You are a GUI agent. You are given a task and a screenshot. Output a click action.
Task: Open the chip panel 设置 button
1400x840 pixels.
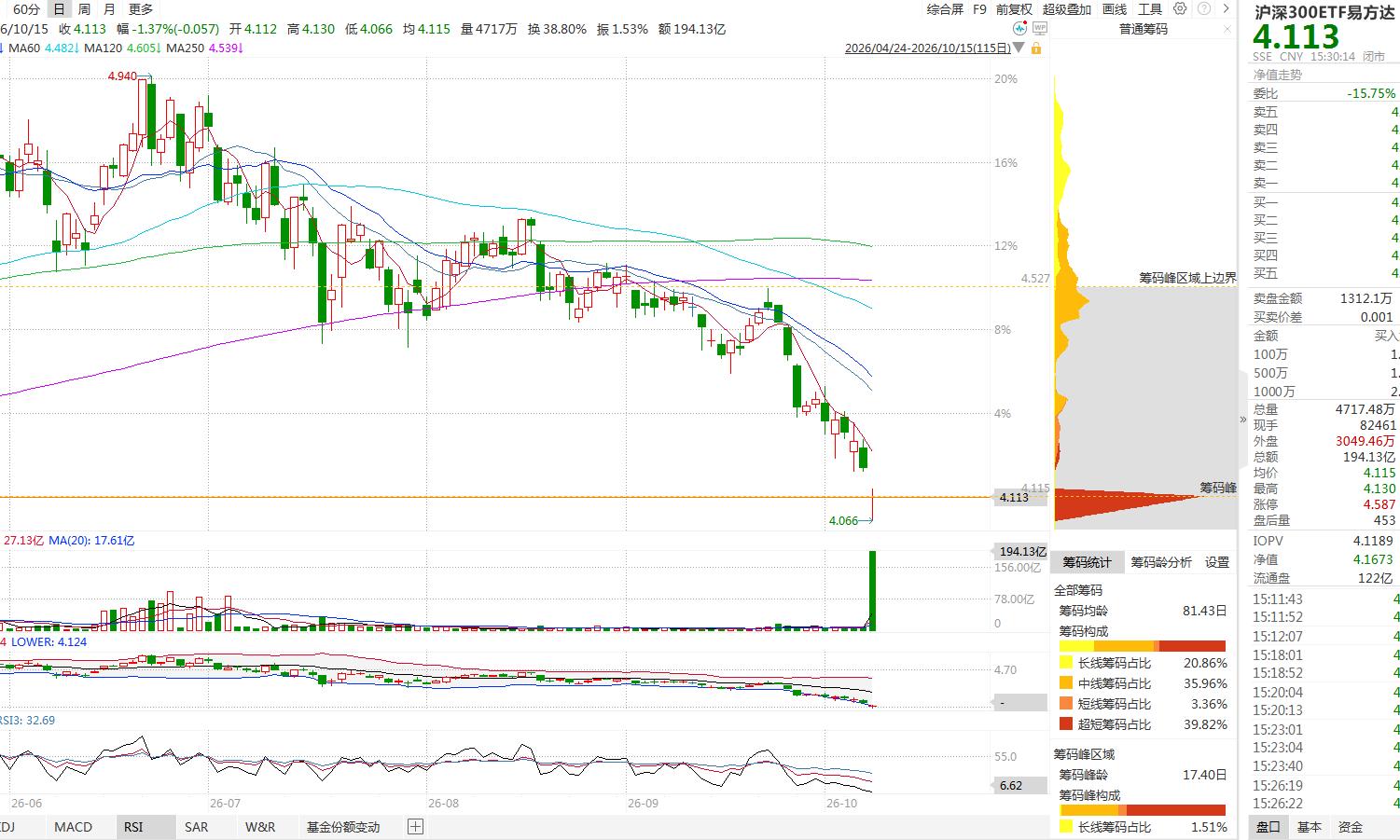tap(1217, 562)
